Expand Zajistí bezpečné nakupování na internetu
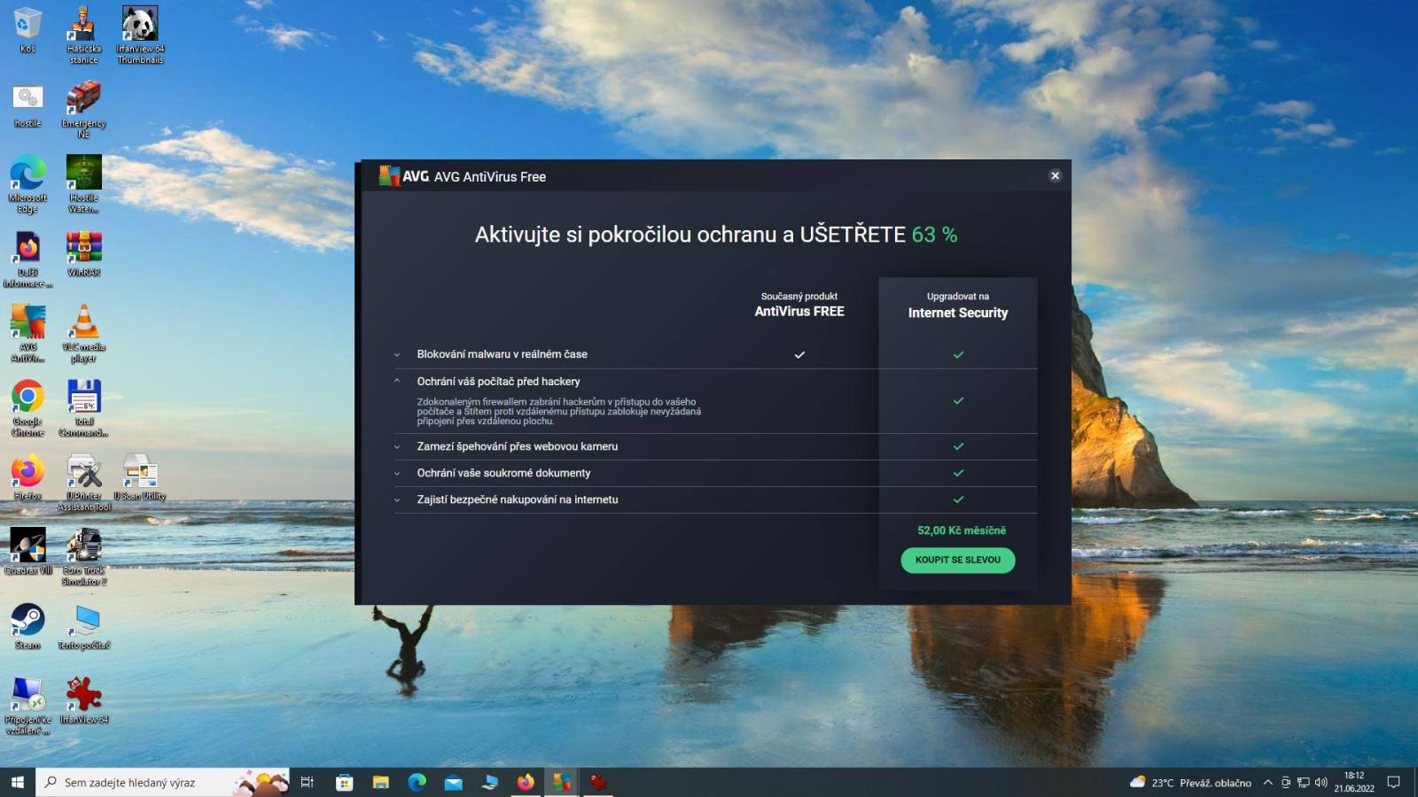Screen dimensions: 1418x797 tap(397, 499)
